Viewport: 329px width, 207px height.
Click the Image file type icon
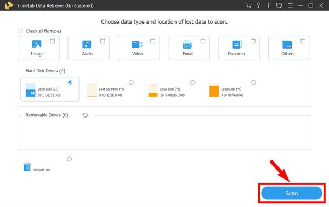pos(37,44)
